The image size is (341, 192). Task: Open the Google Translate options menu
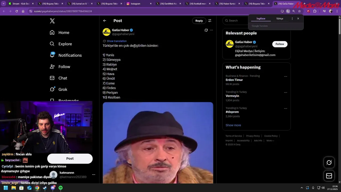point(292,19)
